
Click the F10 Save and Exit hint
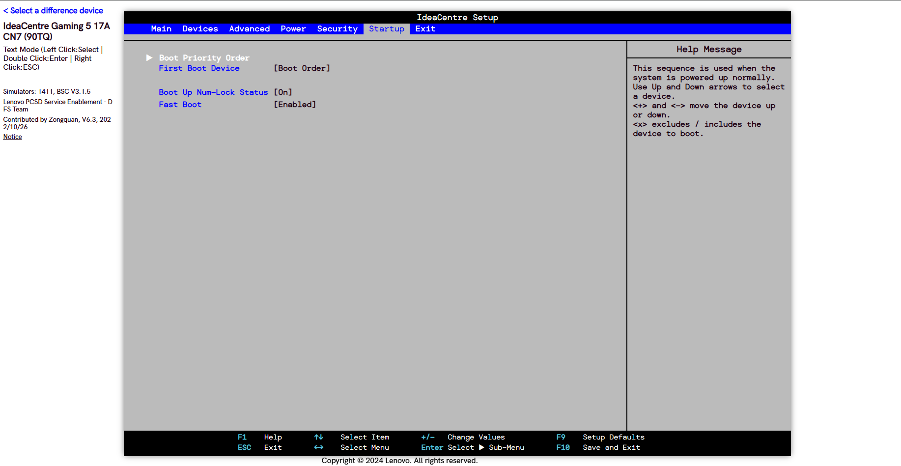click(598, 447)
